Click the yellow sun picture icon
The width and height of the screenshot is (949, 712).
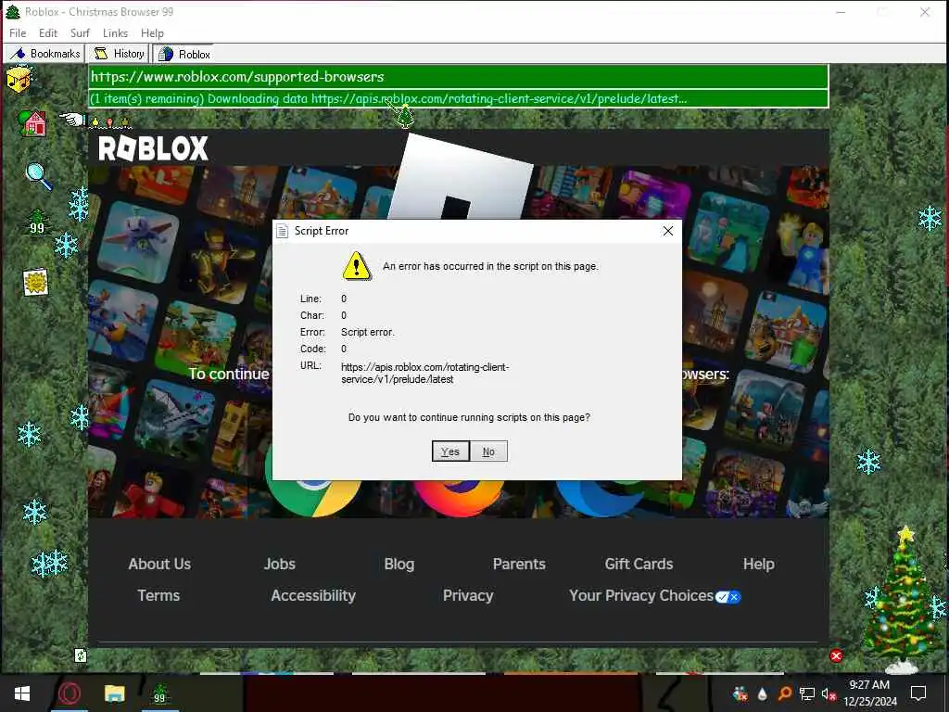35,282
